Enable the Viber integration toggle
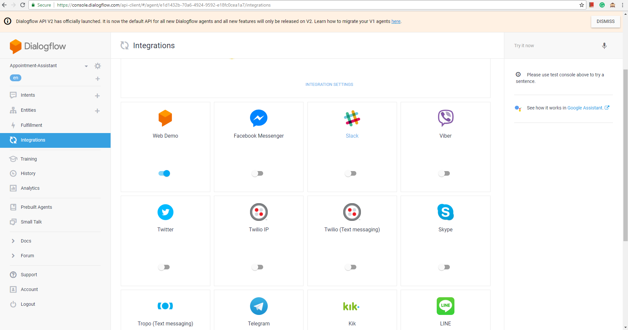 pos(444,173)
